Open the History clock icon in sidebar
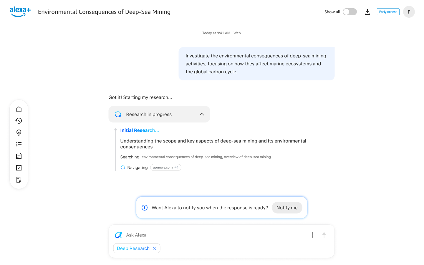The width and height of the screenshot is (424, 265). click(x=19, y=121)
